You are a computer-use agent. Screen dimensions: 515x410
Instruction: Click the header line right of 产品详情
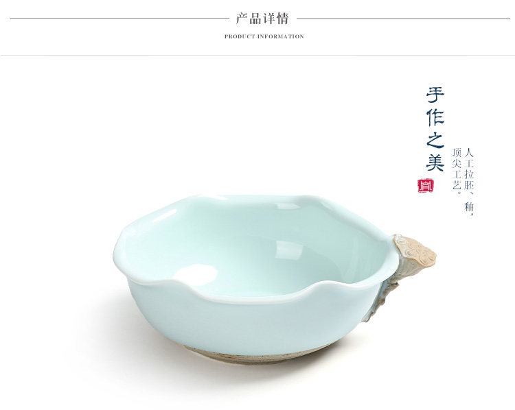tap(403, 19)
